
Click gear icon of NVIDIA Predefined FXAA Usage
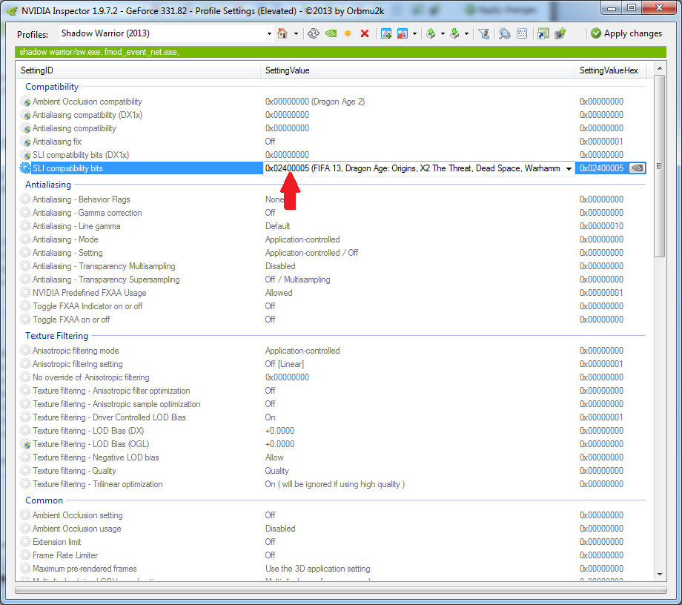tap(26, 293)
